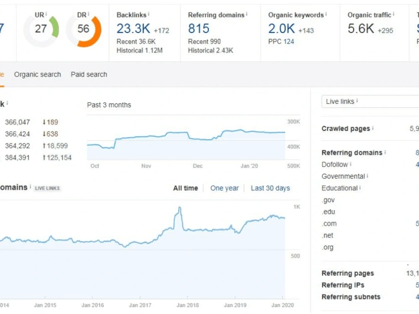Click the info icon before LIVE LINKS badge
Viewport: 419px width, 314px height.
coord(30,187)
